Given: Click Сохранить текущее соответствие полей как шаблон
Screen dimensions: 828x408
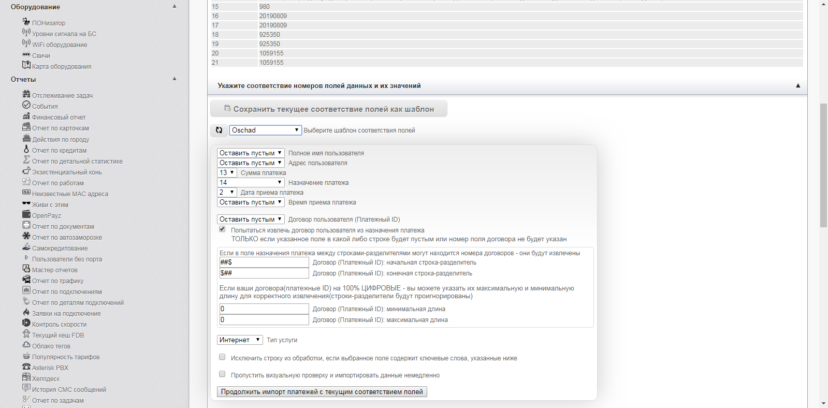Looking at the screenshot, I should click(329, 109).
